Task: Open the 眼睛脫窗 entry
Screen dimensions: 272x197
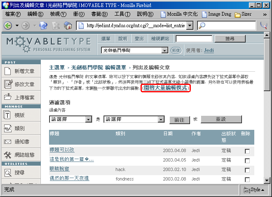Action: tap(59, 169)
